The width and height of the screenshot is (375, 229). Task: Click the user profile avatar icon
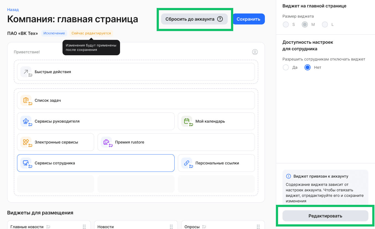coord(255,52)
